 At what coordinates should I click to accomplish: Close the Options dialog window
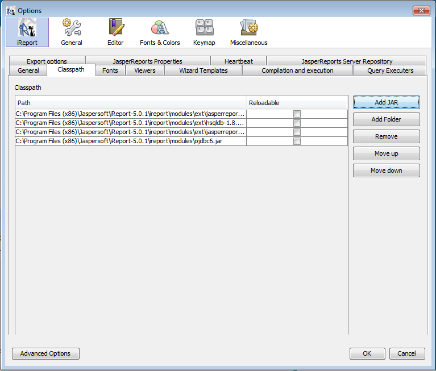pyautogui.click(x=421, y=11)
